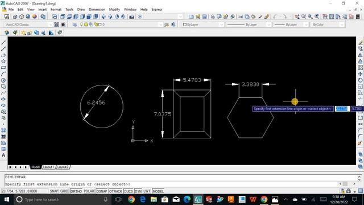Click the Workspace Settings gear icon

[x=56, y=24]
